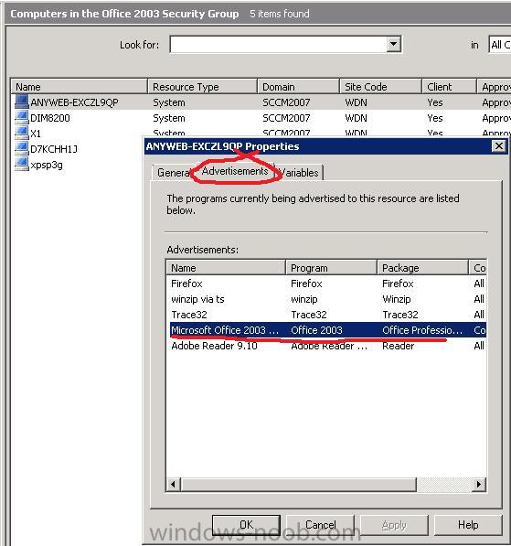This screenshot has width=511, height=546.
Task: Click the 'Office 2003' program cell
Action: (316, 330)
